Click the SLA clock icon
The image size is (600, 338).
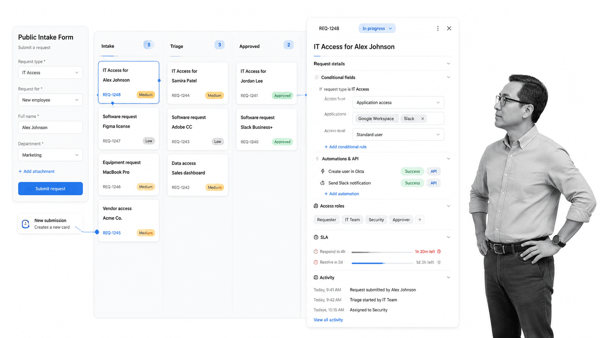[316, 237]
